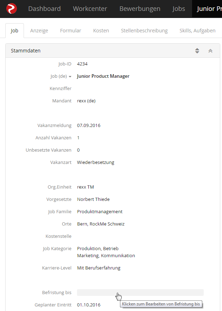Click Mandant value rexx (de)

click(86, 101)
